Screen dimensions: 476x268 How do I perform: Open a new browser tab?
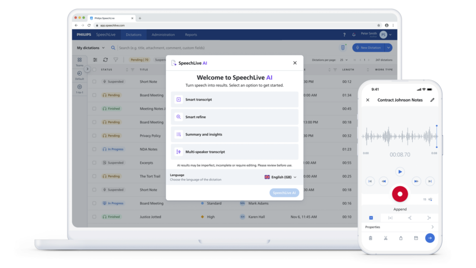[x=140, y=18]
